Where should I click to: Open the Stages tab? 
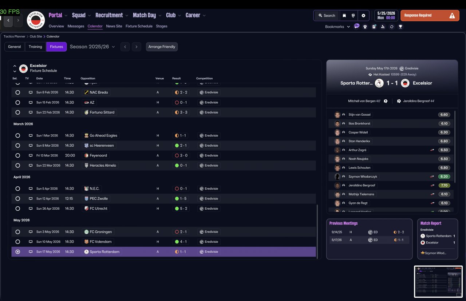162,26
